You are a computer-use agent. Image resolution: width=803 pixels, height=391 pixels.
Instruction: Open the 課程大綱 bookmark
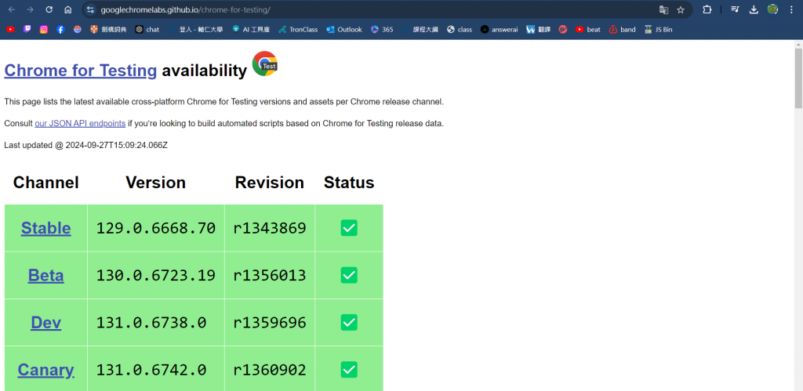(x=420, y=30)
